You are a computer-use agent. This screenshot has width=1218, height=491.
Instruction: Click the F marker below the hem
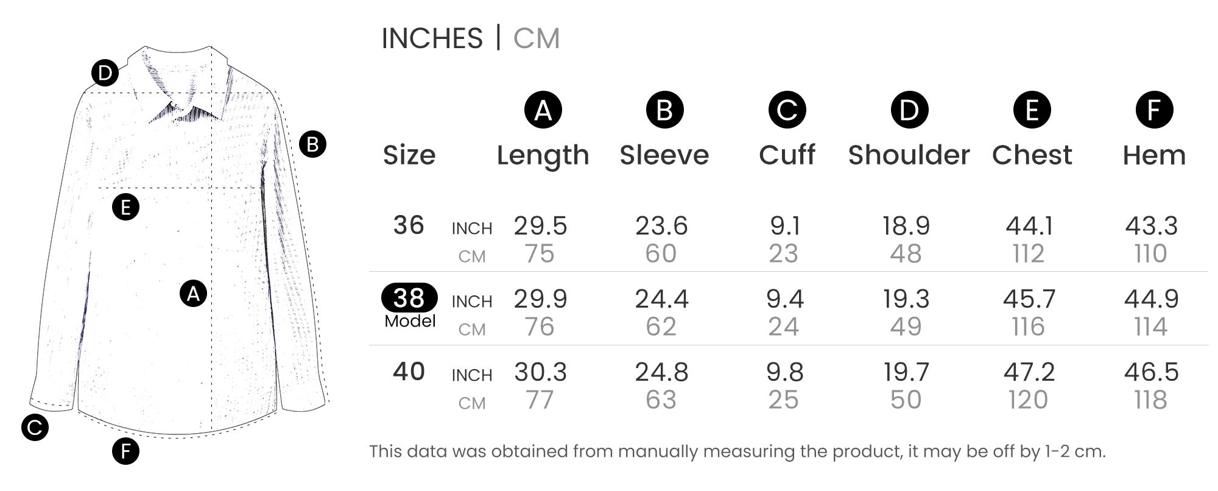pyautogui.click(x=125, y=451)
